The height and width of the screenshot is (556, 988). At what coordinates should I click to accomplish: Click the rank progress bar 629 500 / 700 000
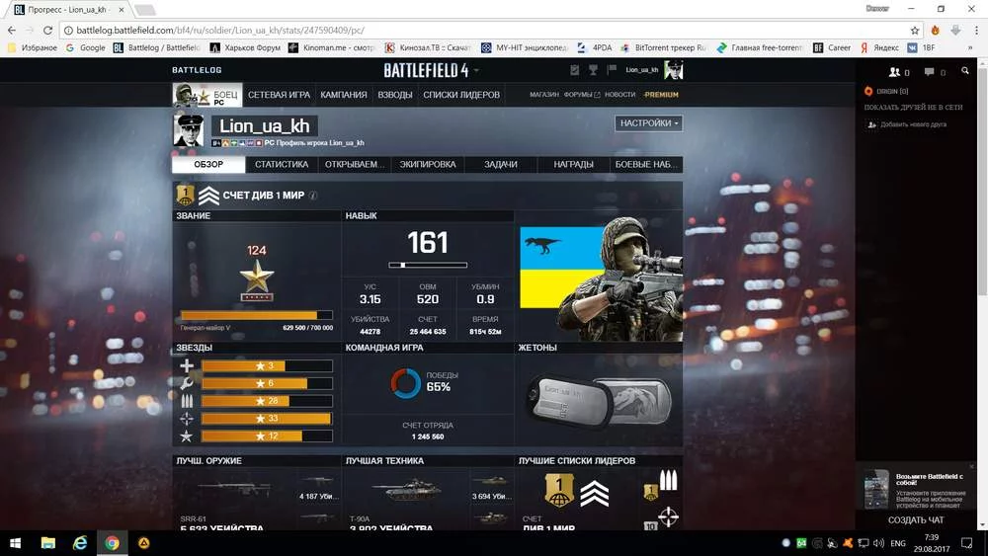tap(257, 315)
